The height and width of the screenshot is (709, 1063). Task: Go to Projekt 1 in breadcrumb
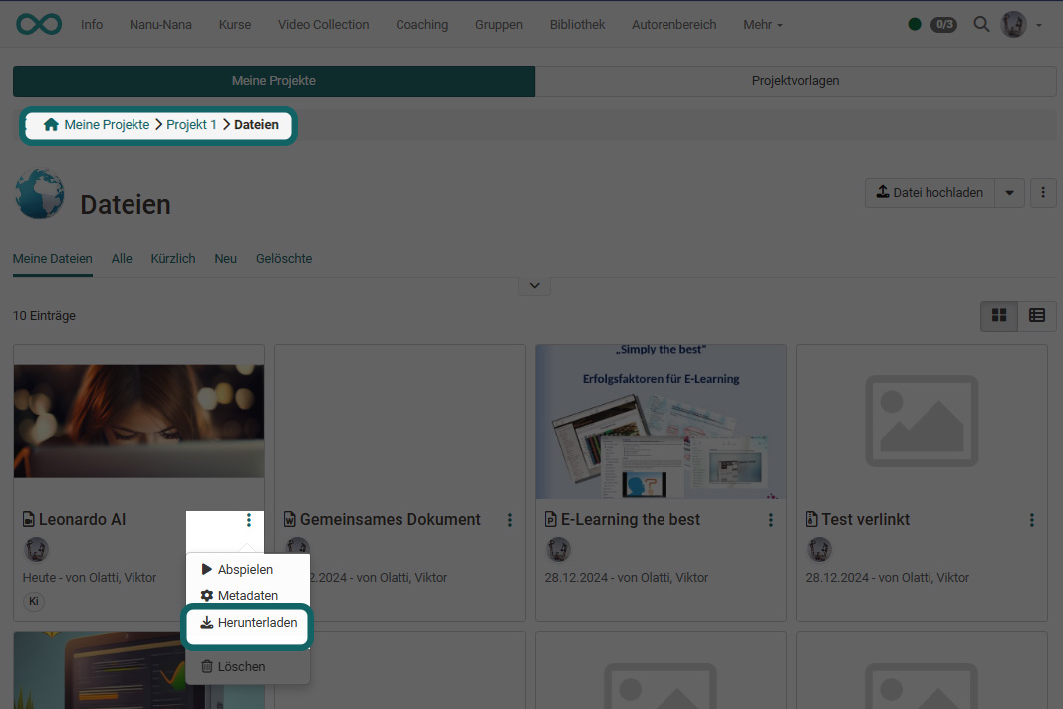click(191, 125)
